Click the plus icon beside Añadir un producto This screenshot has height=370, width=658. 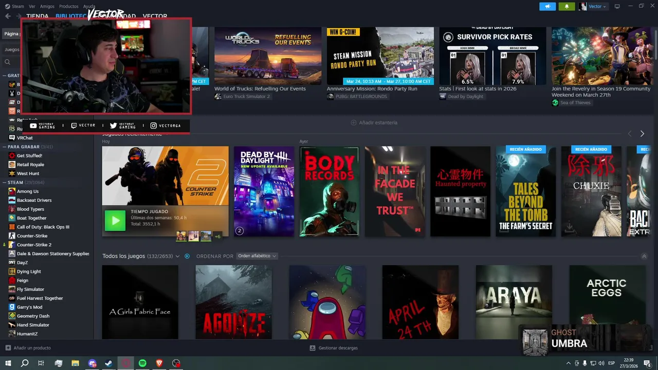tap(8, 348)
